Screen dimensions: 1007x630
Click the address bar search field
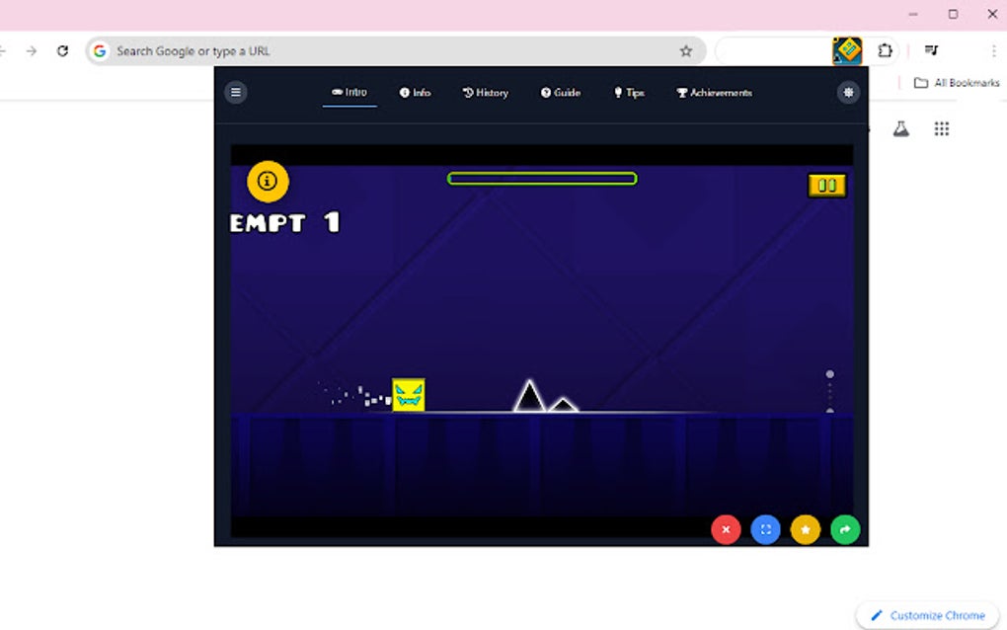pyautogui.click(x=396, y=50)
